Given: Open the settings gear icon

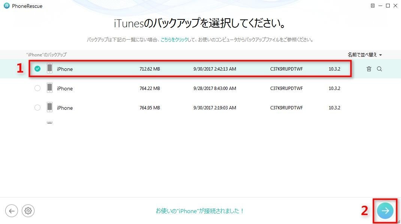Looking at the screenshot, I should [x=28, y=211].
